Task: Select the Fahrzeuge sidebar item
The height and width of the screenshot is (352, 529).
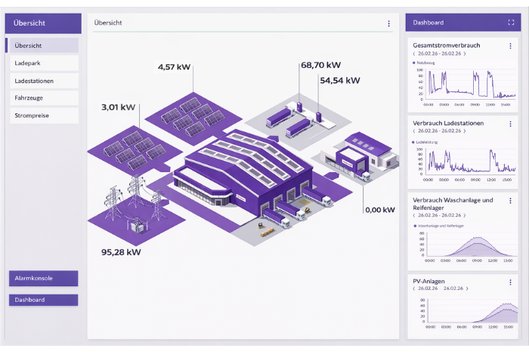Action: coord(42,98)
